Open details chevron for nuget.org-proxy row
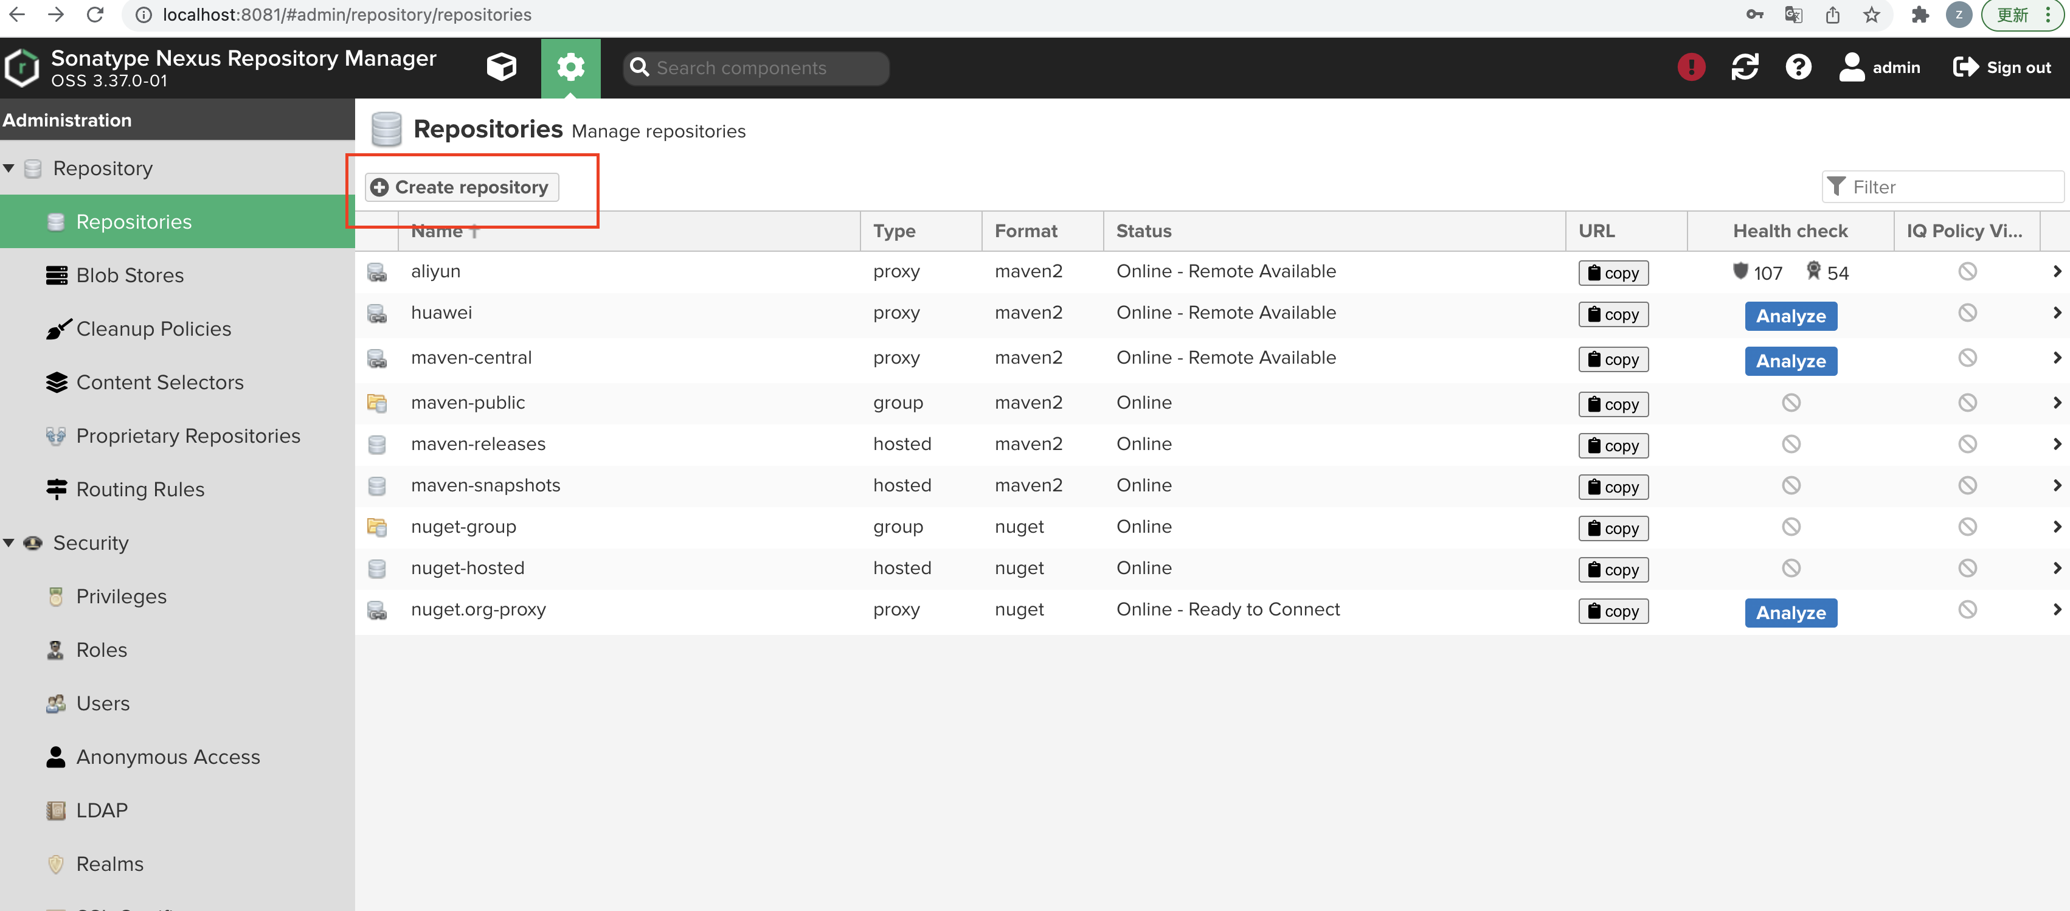Viewport: 2070px width, 911px height. coord(2057,610)
